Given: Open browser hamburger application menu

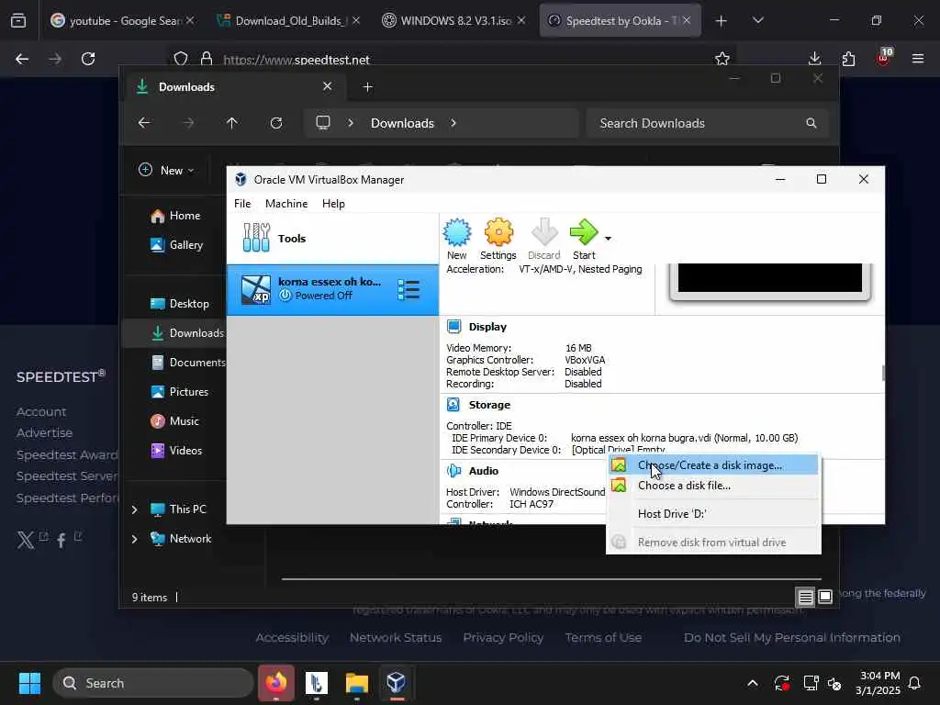Looking at the screenshot, I should [918, 59].
